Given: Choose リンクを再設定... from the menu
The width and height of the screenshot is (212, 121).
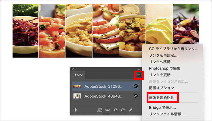Looking at the screenshot, I should (163, 55).
